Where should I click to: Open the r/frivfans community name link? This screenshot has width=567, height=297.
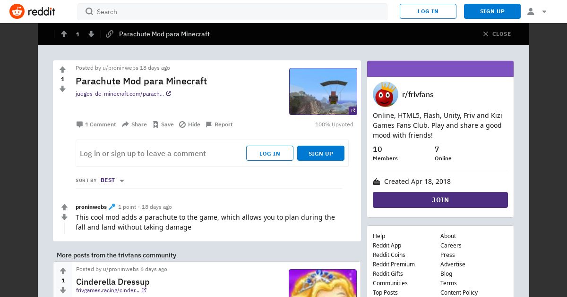point(418,94)
